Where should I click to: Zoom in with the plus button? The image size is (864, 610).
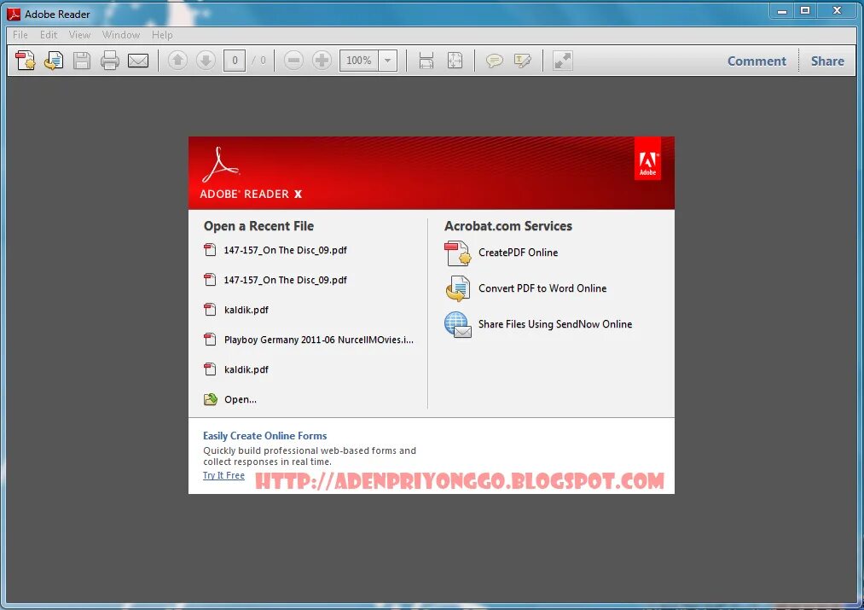coord(322,60)
